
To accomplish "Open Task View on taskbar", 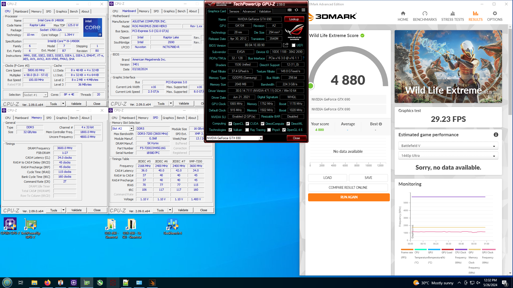I will 21,283.
